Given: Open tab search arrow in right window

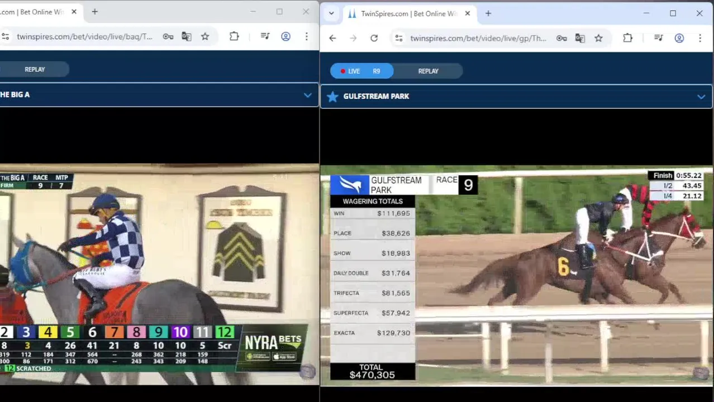Looking at the screenshot, I should (x=331, y=13).
